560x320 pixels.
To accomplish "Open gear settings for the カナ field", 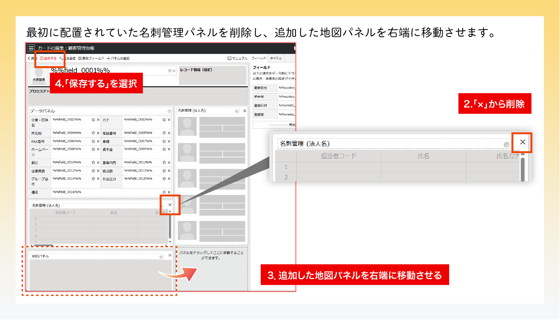I will pyautogui.click(x=164, y=120).
